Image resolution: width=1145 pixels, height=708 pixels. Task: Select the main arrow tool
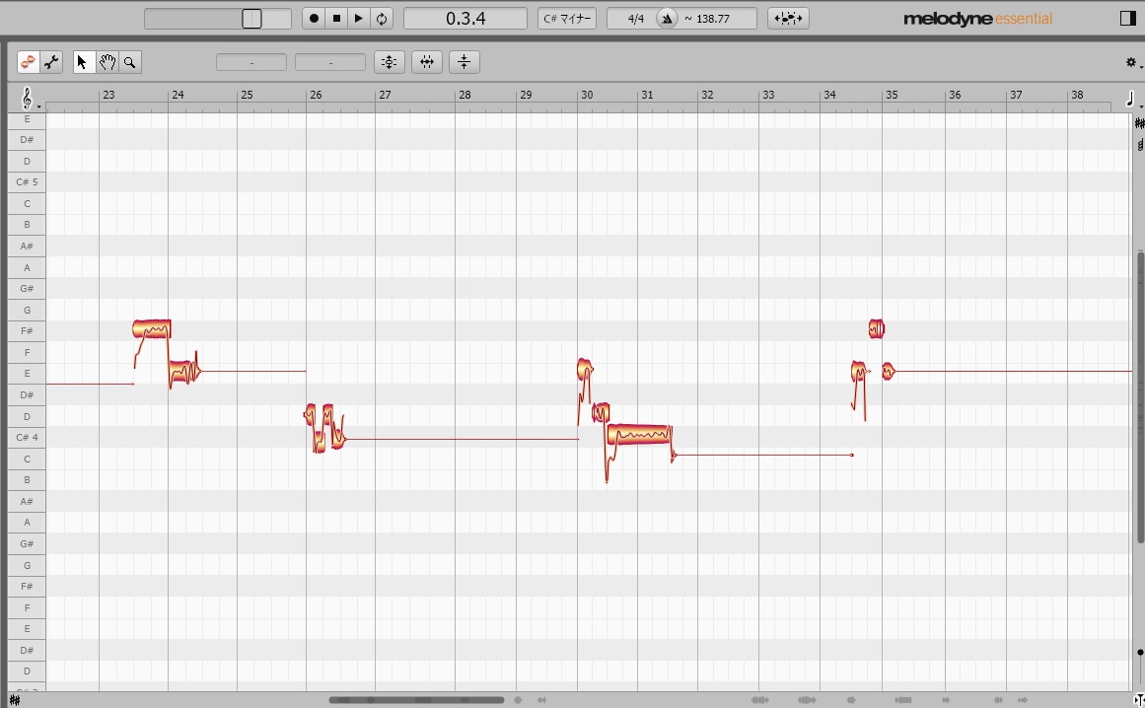[83, 62]
